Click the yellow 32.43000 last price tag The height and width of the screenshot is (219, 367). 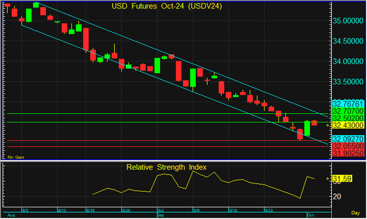coord(348,125)
